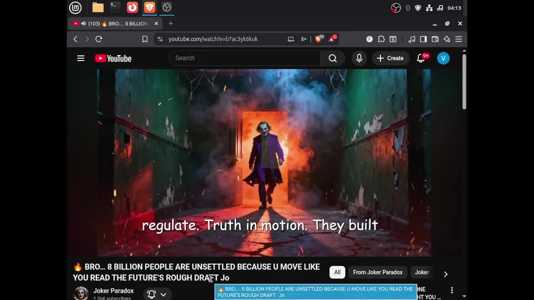
Task: Click the cast/install screen icon in address bar
Action: pos(291,39)
